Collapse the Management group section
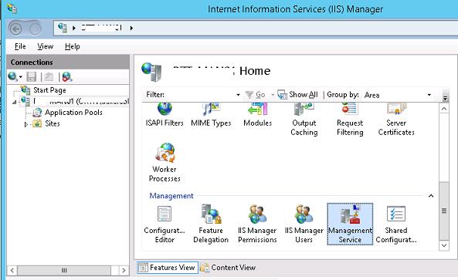 coord(431,196)
